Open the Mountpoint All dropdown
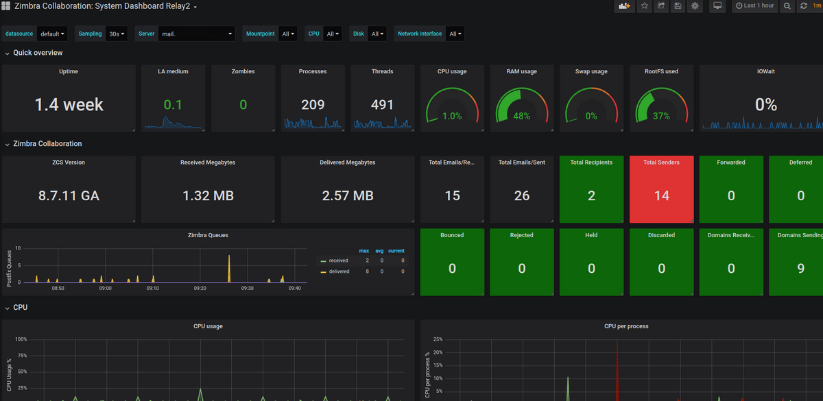Screen dimensions: 823x401 tap(288, 34)
